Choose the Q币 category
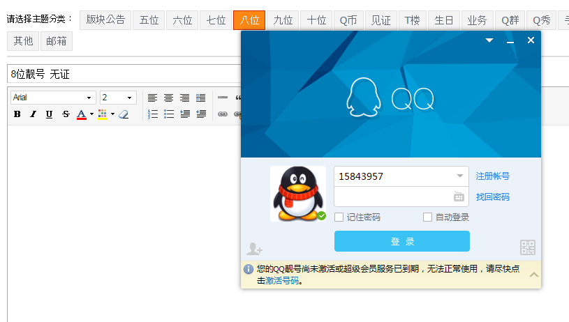Viewport: 569px width, 322px height. click(x=348, y=20)
